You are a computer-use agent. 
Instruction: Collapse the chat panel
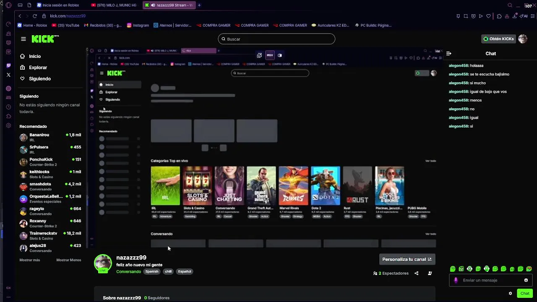pyautogui.click(x=448, y=53)
